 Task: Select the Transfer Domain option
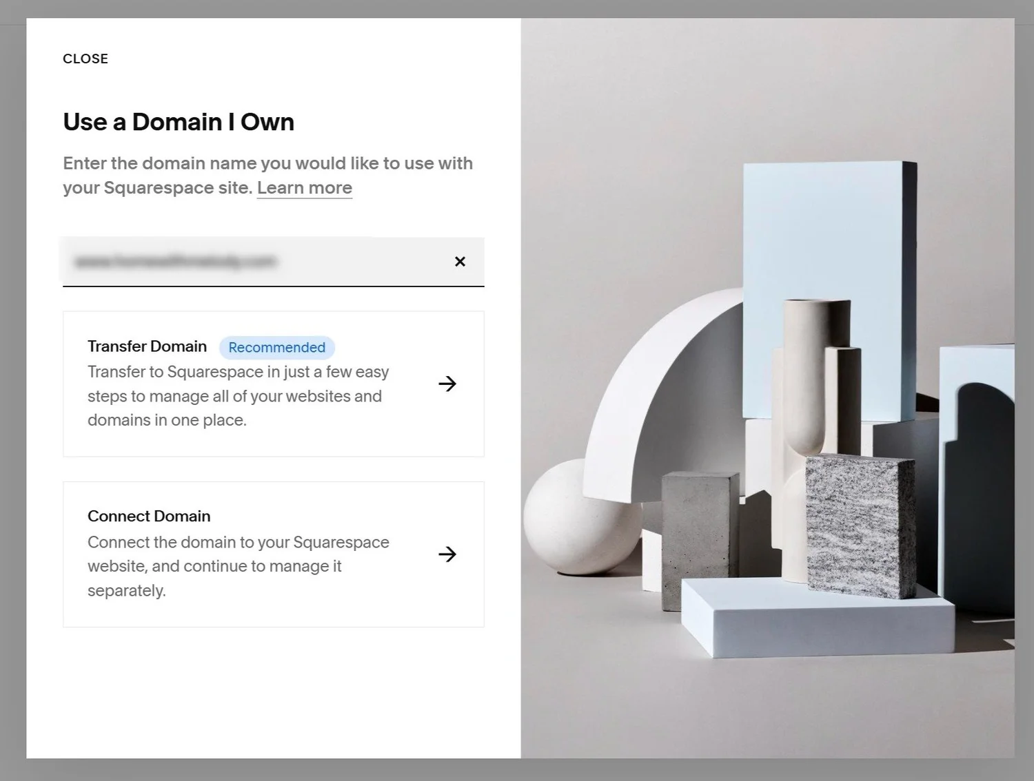pyautogui.click(x=273, y=384)
